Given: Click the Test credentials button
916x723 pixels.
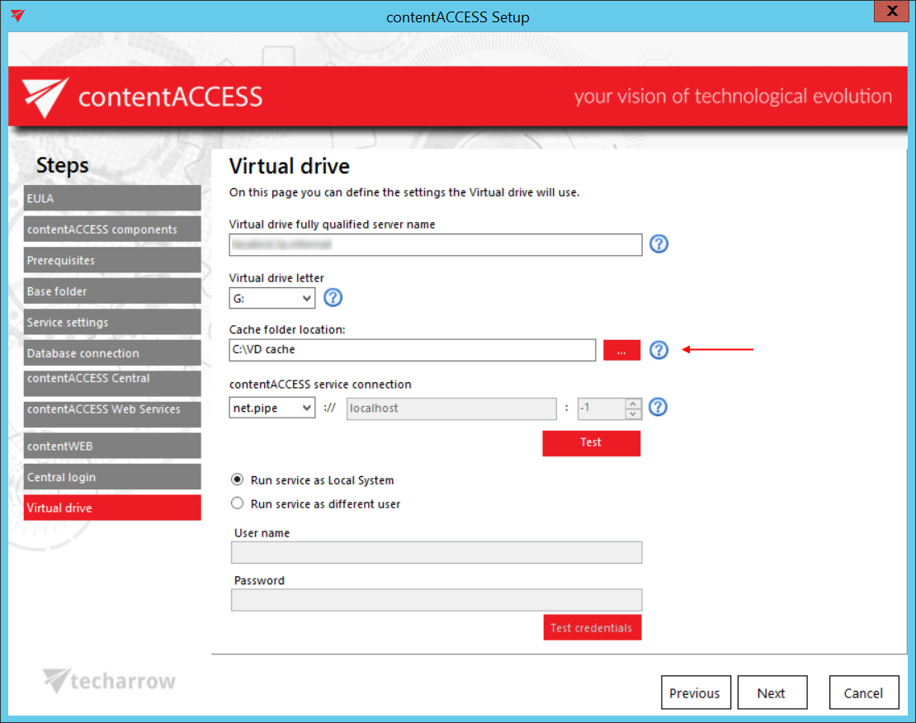Looking at the screenshot, I should (592, 627).
